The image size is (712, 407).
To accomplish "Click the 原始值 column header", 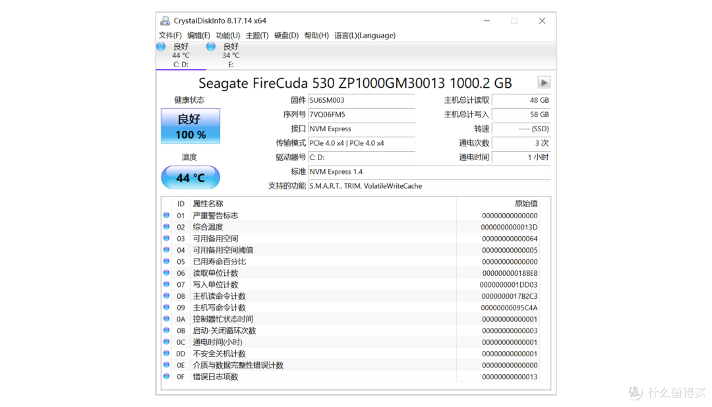I will click(x=526, y=203).
